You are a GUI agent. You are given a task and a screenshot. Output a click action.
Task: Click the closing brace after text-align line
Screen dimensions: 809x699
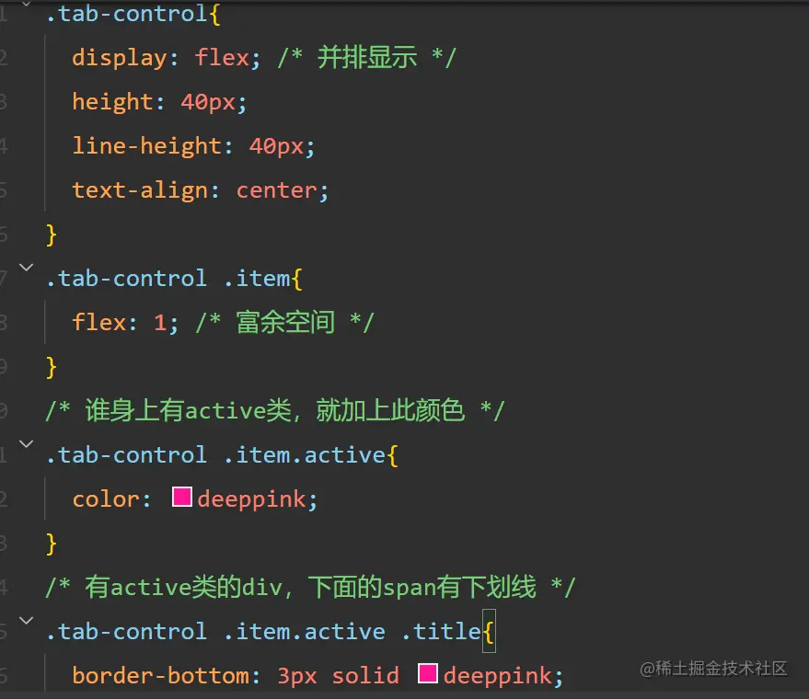coord(51,235)
